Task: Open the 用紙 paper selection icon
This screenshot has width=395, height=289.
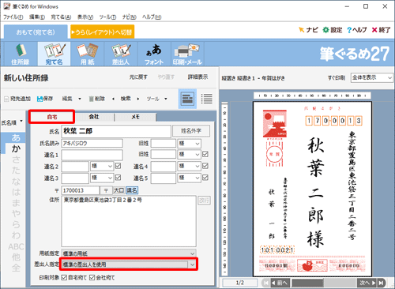Action: (87, 54)
